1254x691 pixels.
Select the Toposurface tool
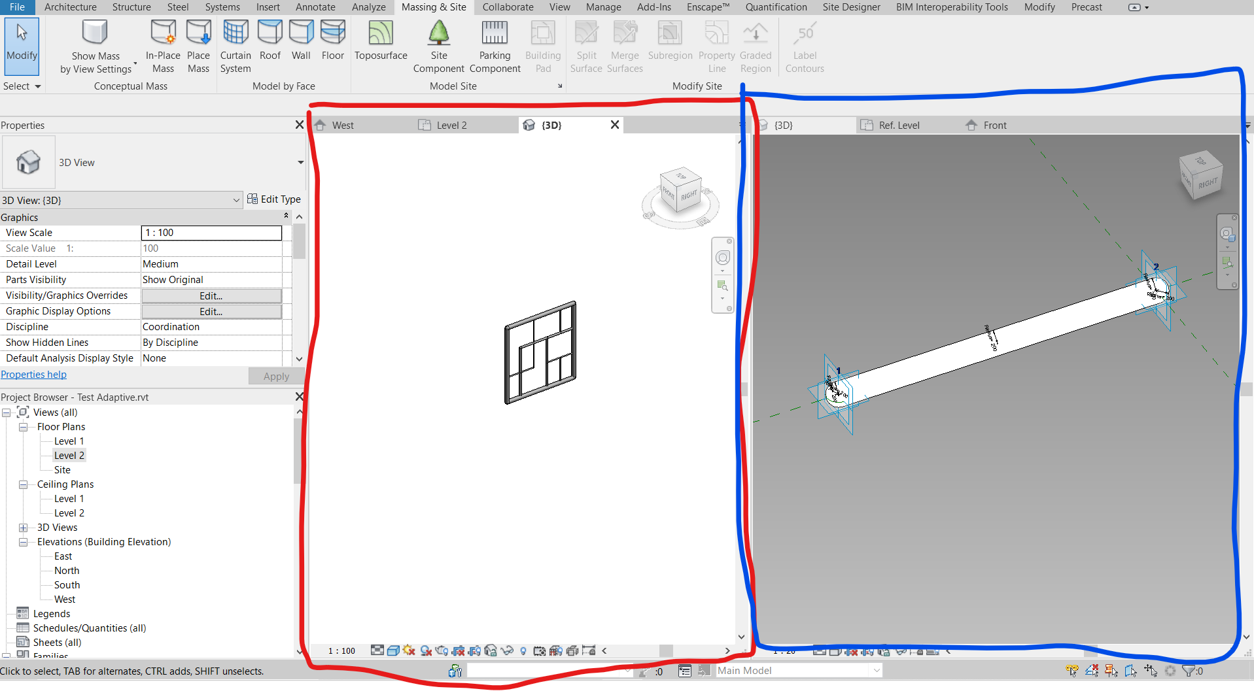pyautogui.click(x=380, y=45)
